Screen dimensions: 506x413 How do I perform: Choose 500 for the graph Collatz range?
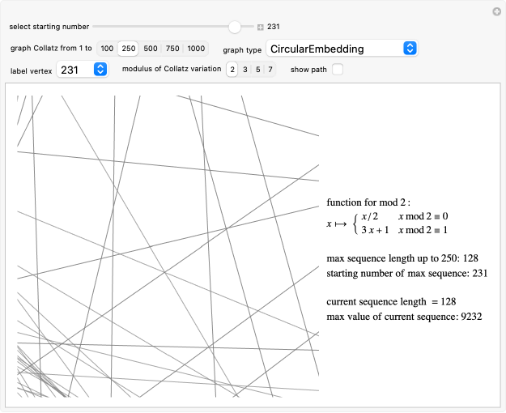tap(151, 49)
